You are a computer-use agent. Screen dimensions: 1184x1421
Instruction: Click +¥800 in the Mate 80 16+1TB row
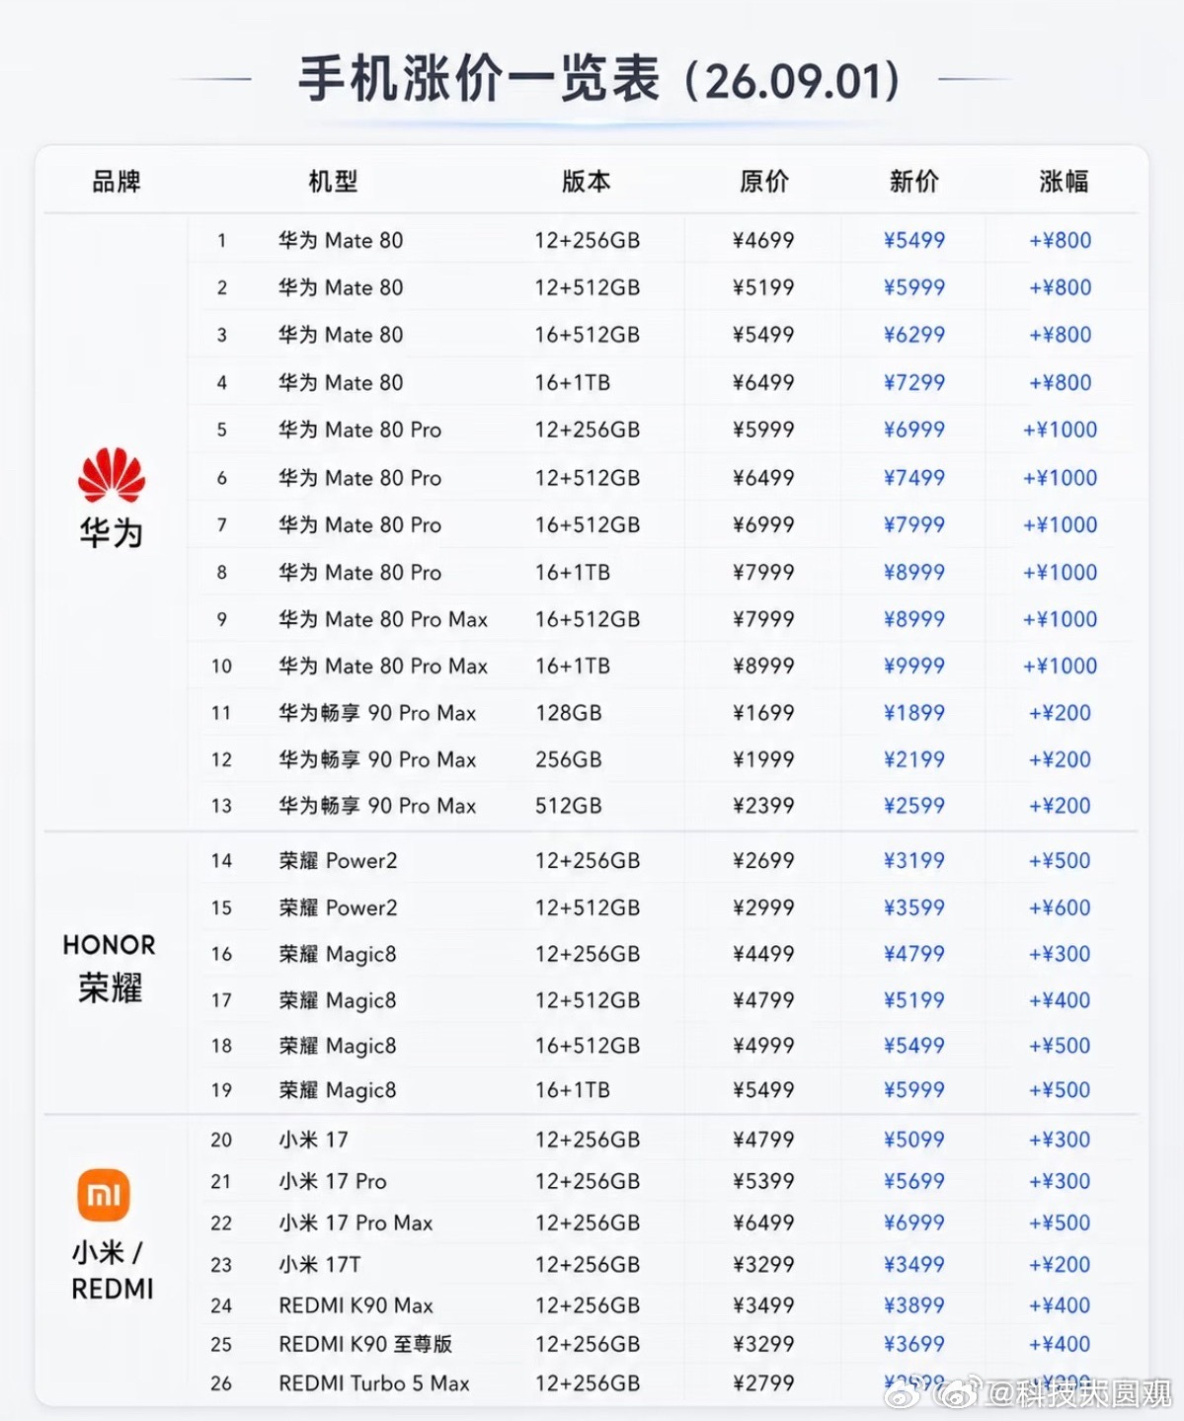(1060, 382)
